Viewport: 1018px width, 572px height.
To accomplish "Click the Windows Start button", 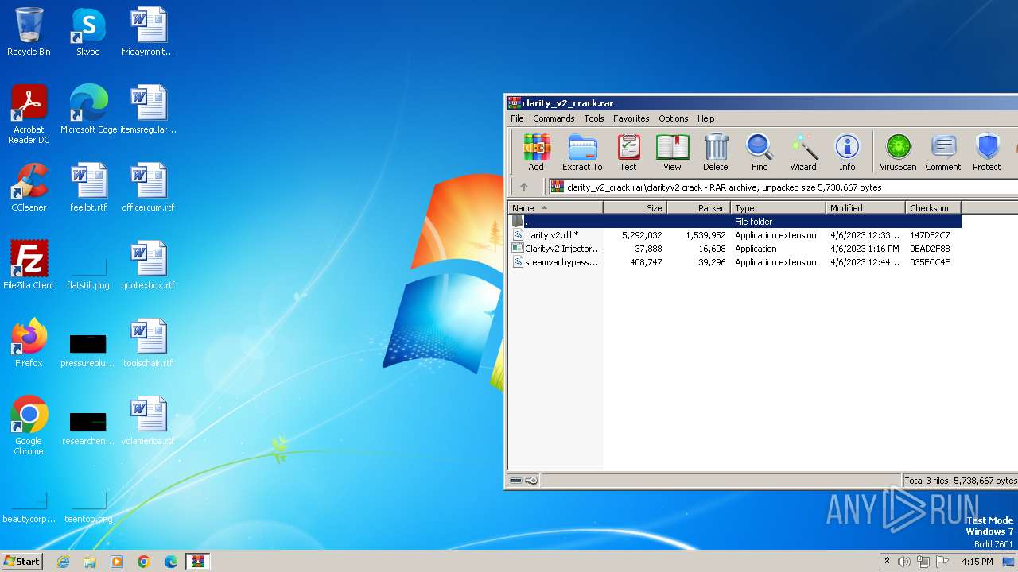I will (21, 561).
